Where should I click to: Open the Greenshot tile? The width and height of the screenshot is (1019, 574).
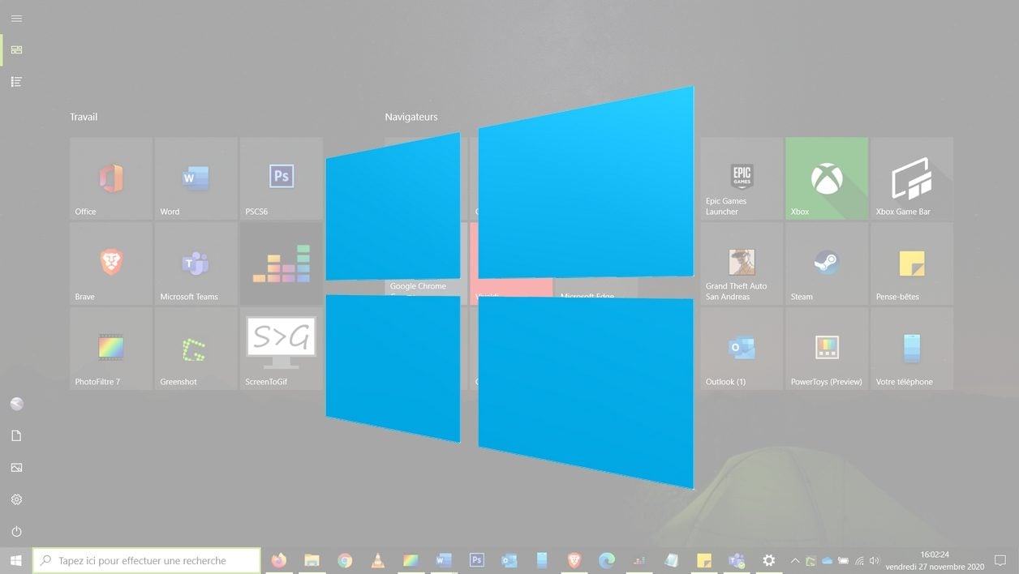click(x=196, y=349)
